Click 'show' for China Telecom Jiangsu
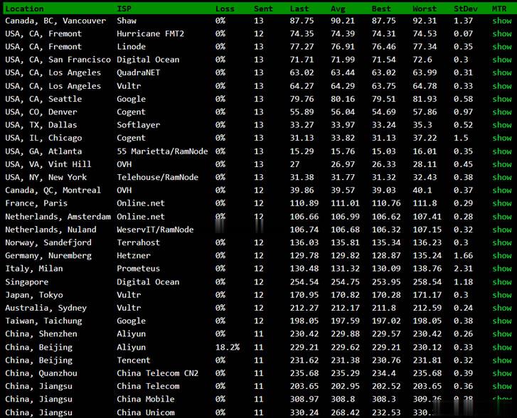The image size is (517, 418). (x=502, y=386)
